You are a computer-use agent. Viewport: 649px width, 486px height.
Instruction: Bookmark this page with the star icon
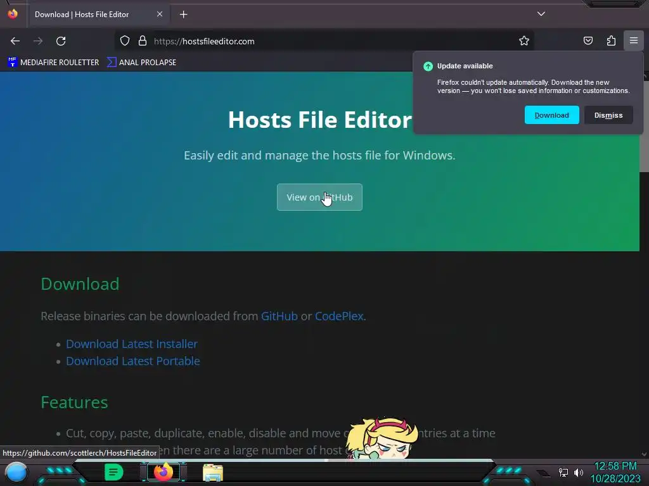pyautogui.click(x=524, y=41)
